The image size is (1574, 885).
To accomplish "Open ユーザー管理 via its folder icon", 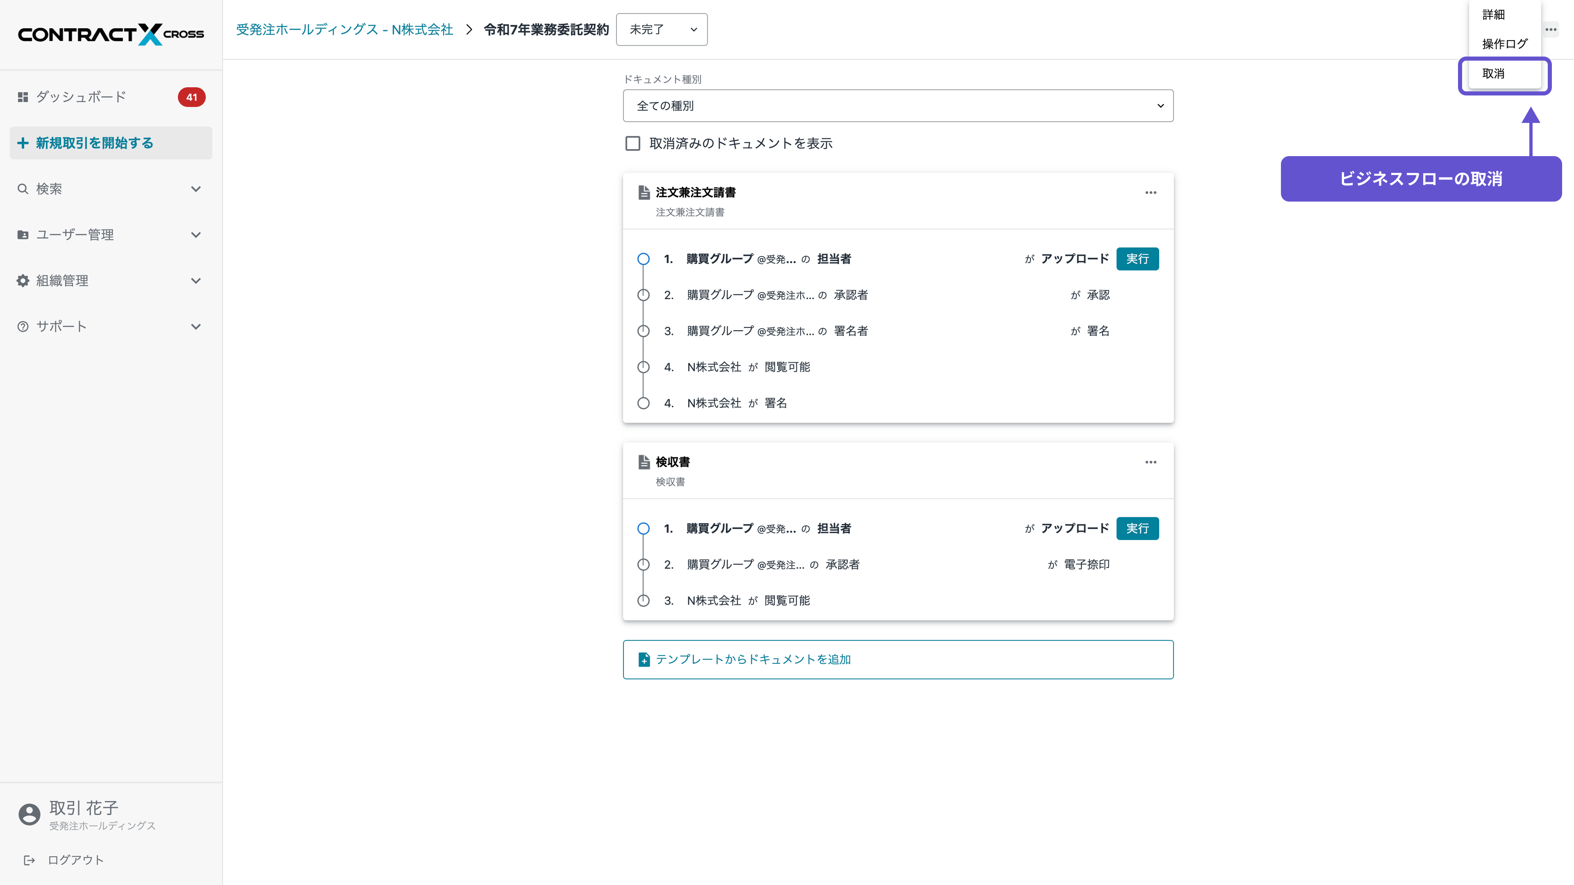I will click(x=23, y=234).
